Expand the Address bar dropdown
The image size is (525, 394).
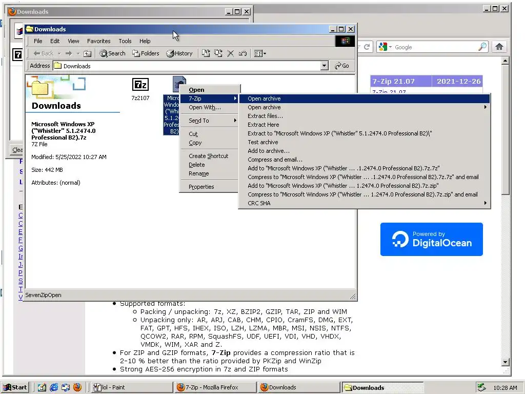324,66
